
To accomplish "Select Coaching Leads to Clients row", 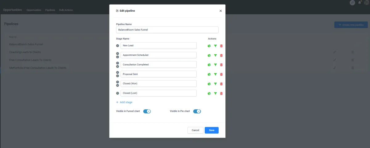I will (x=185, y=52).
